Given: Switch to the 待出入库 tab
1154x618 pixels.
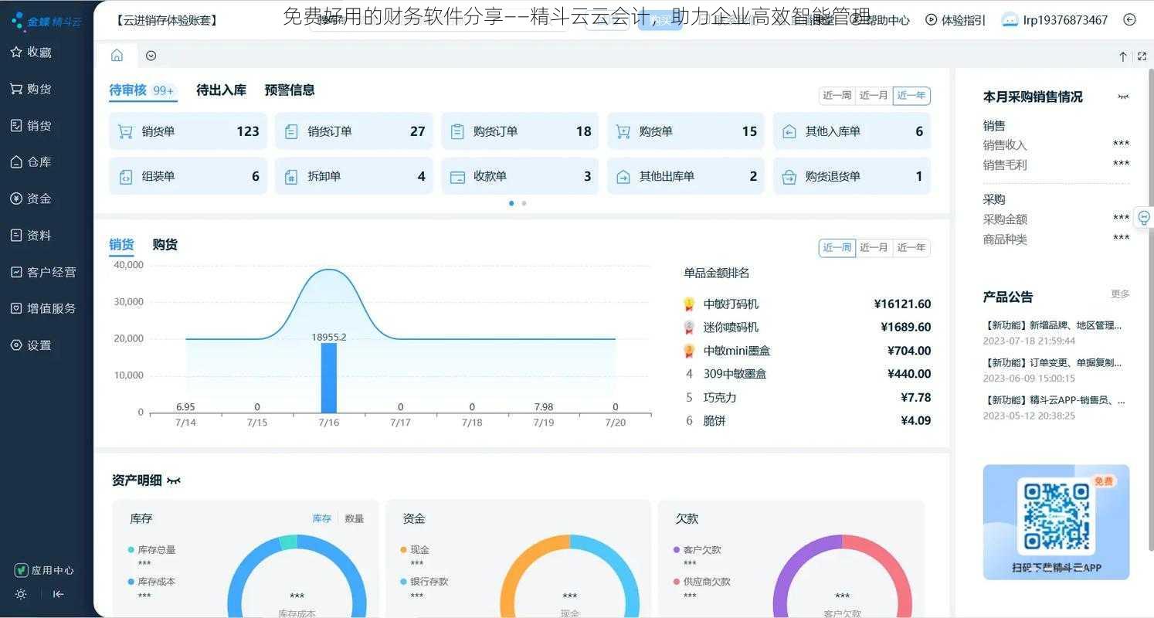Looking at the screenshot, I should [221, 90].
